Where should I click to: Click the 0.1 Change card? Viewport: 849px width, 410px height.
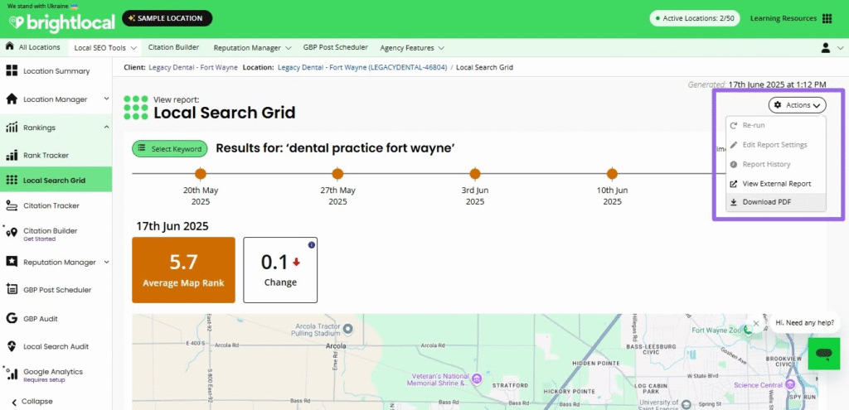pos(280,270)
